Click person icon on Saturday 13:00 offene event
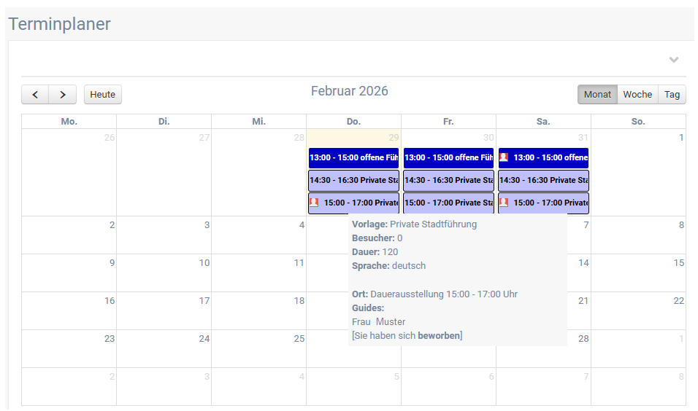Screen dimensions: 698x411 (504, 157)
